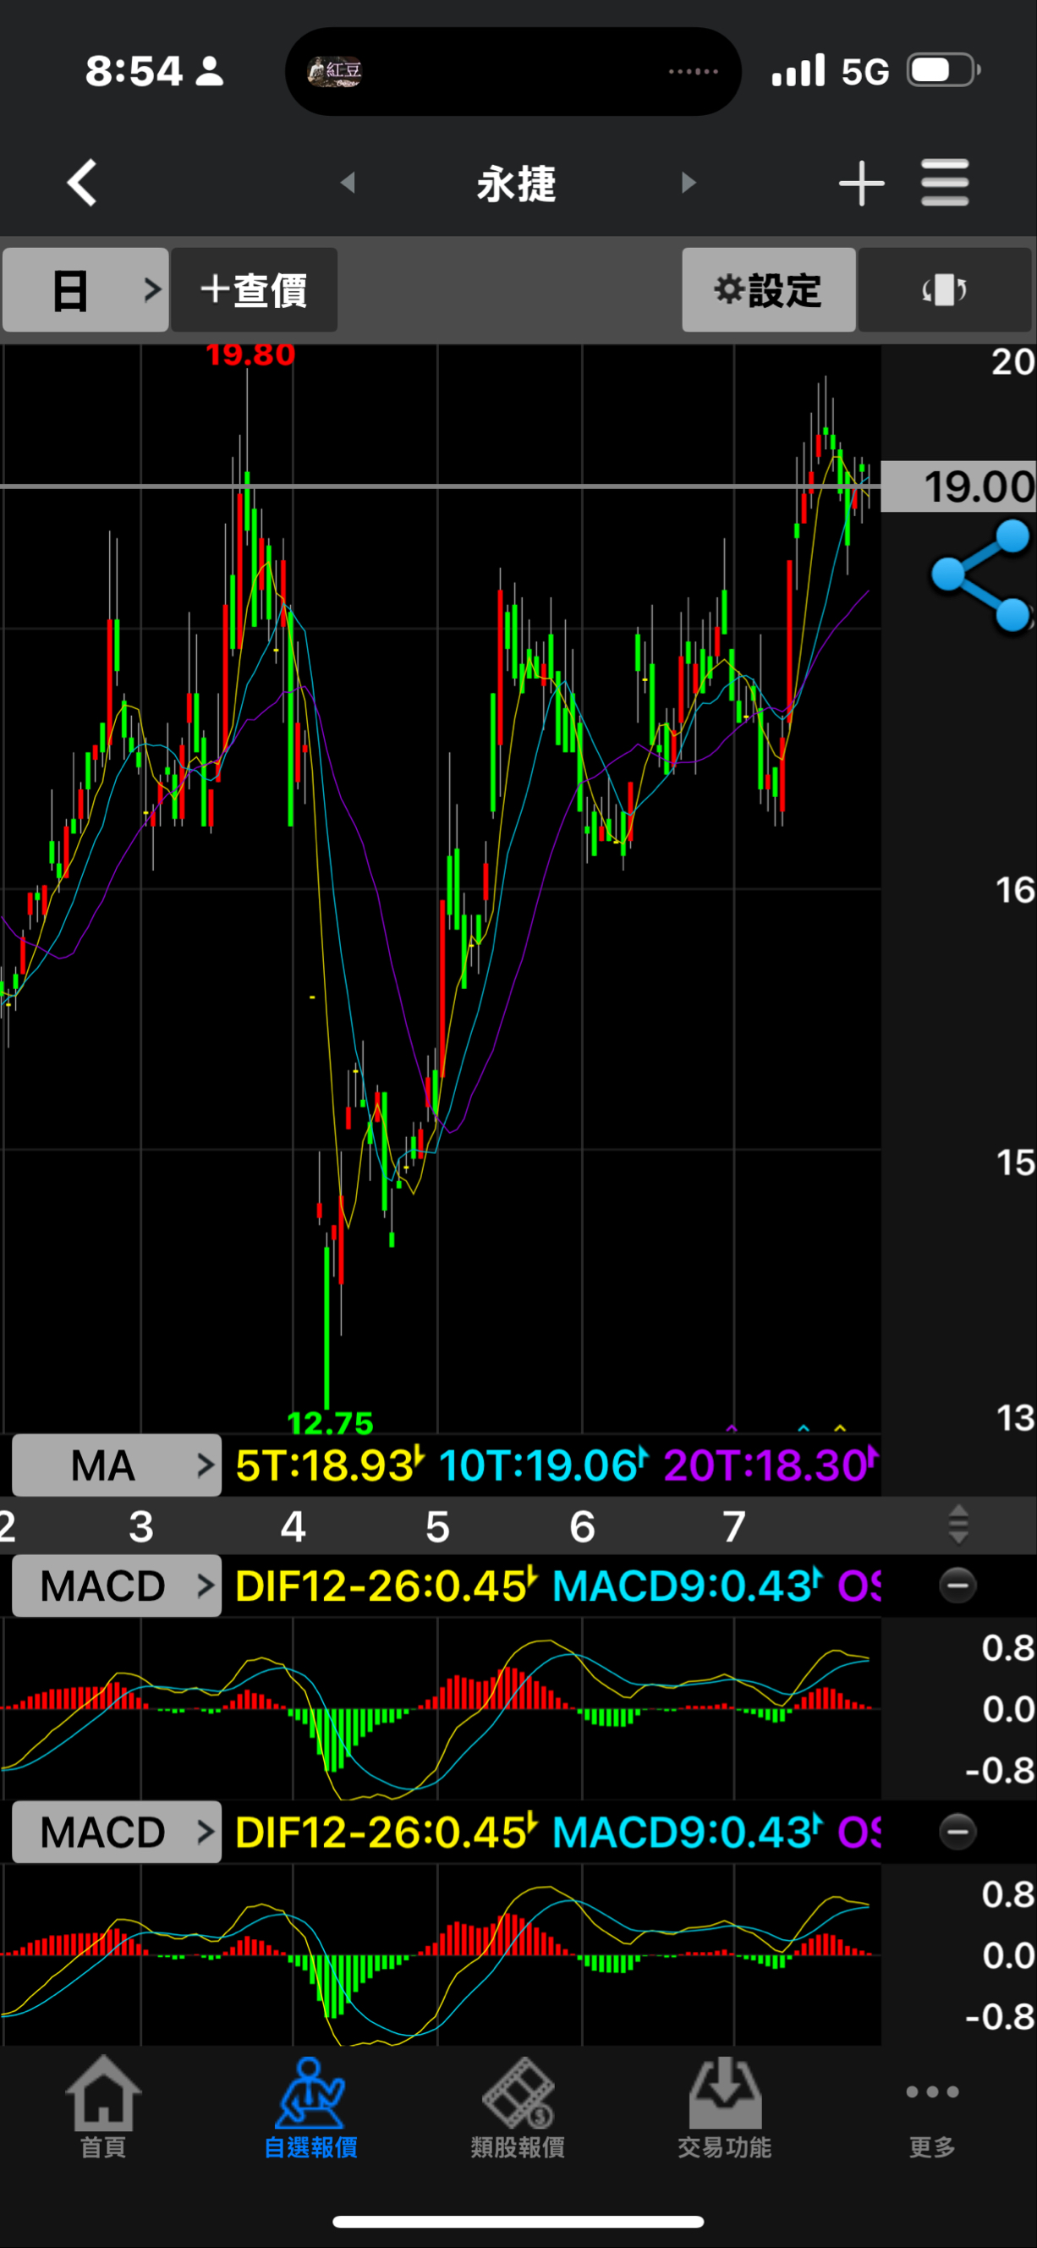
Task: Switch to previous stock with left triangle
Action: pos(347,184)
